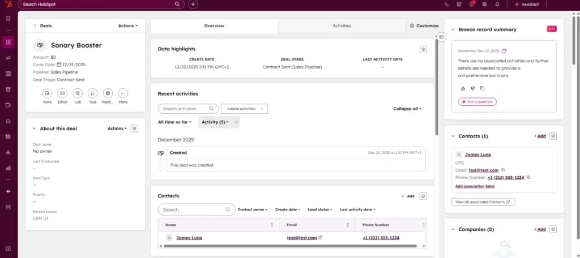Copy the test@test.com email in Contacts card
Viewport: 580px width, 258px height.
[503, 170]
